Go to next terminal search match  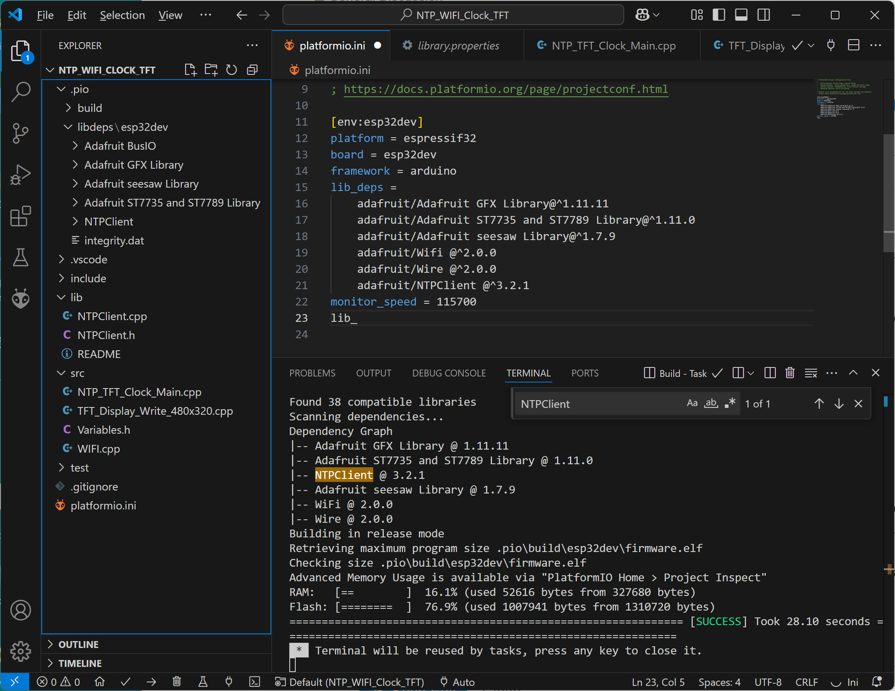tap(839, 404)
